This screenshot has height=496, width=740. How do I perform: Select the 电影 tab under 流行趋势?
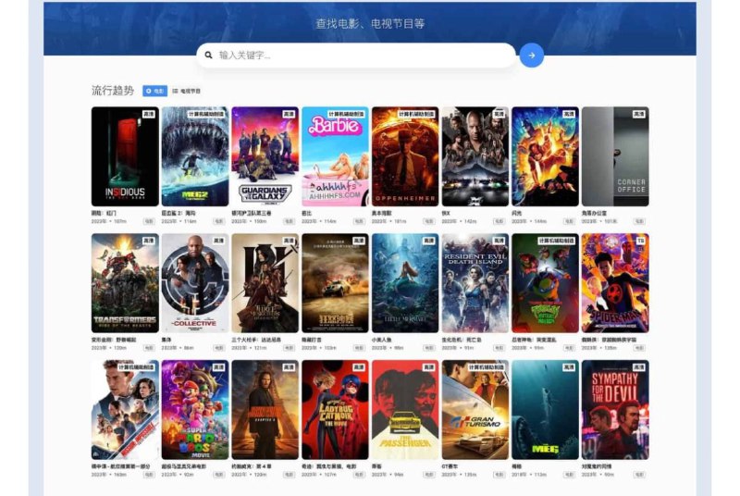154,91
